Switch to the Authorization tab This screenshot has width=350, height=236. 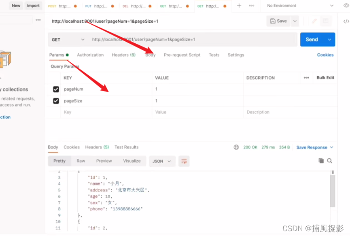click(x=90, y=55)
